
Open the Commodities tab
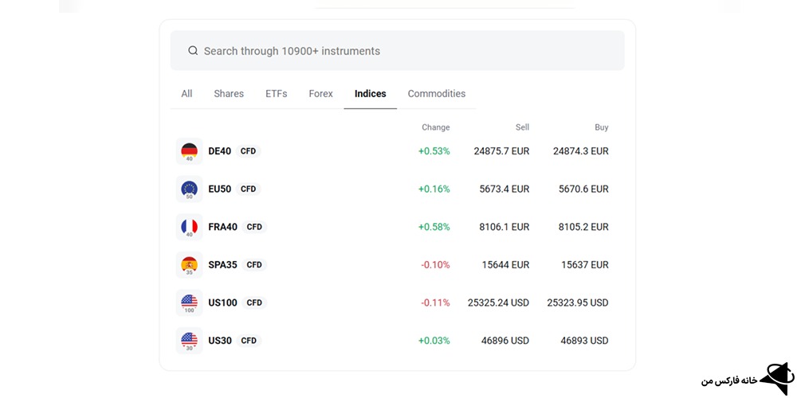click(x=436, y=94)
